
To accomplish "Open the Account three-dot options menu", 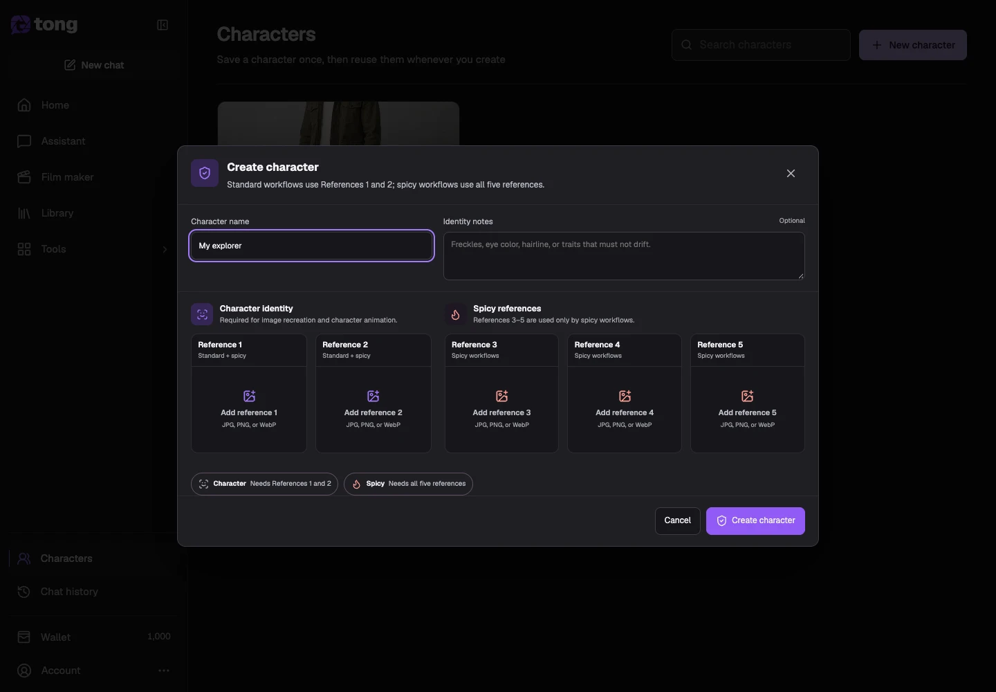I will click(164, 671).
